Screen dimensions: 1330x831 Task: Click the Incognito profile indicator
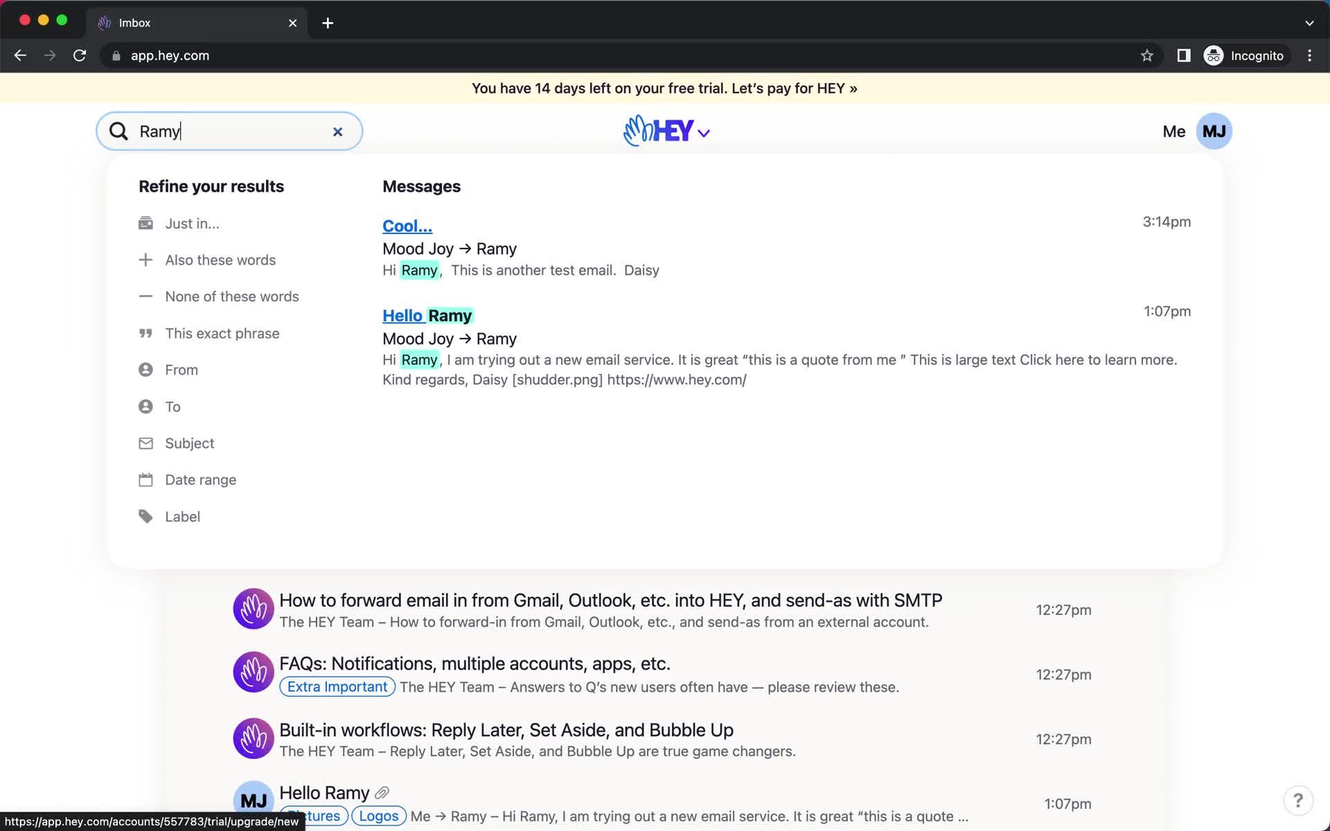[1245, 55]
